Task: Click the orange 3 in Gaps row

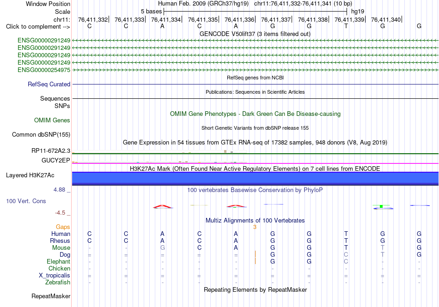Action: coord(255,227)
